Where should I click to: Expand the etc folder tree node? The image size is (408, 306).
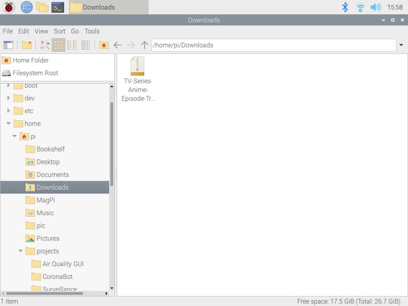(x=8, y=111)
